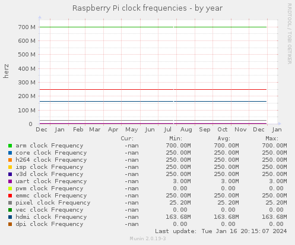
Task: Click the green 700 M arm clock line
Action: click(x=153, y=27)
